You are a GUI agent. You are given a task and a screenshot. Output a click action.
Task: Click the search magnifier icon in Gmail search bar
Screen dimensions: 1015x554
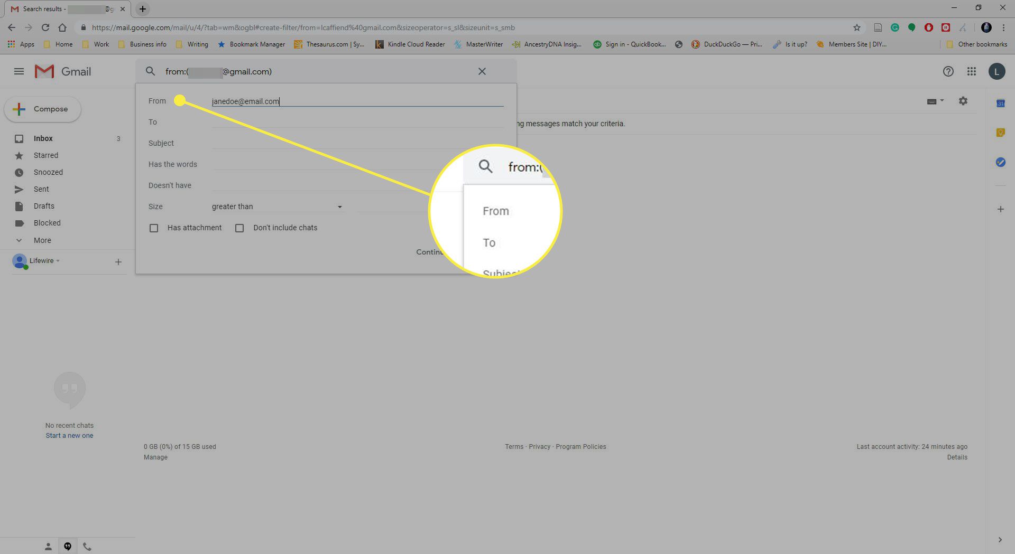pos(150,71)
